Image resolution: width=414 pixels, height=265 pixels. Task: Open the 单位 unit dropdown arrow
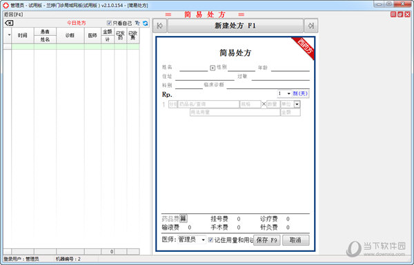(x=297, y=104)
